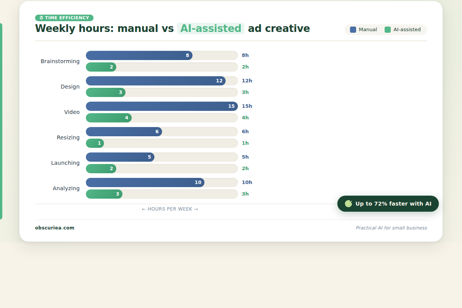
Task: Click the stopwatch icon in Time Efficiency badge
Action: click(x=41, y=18)
